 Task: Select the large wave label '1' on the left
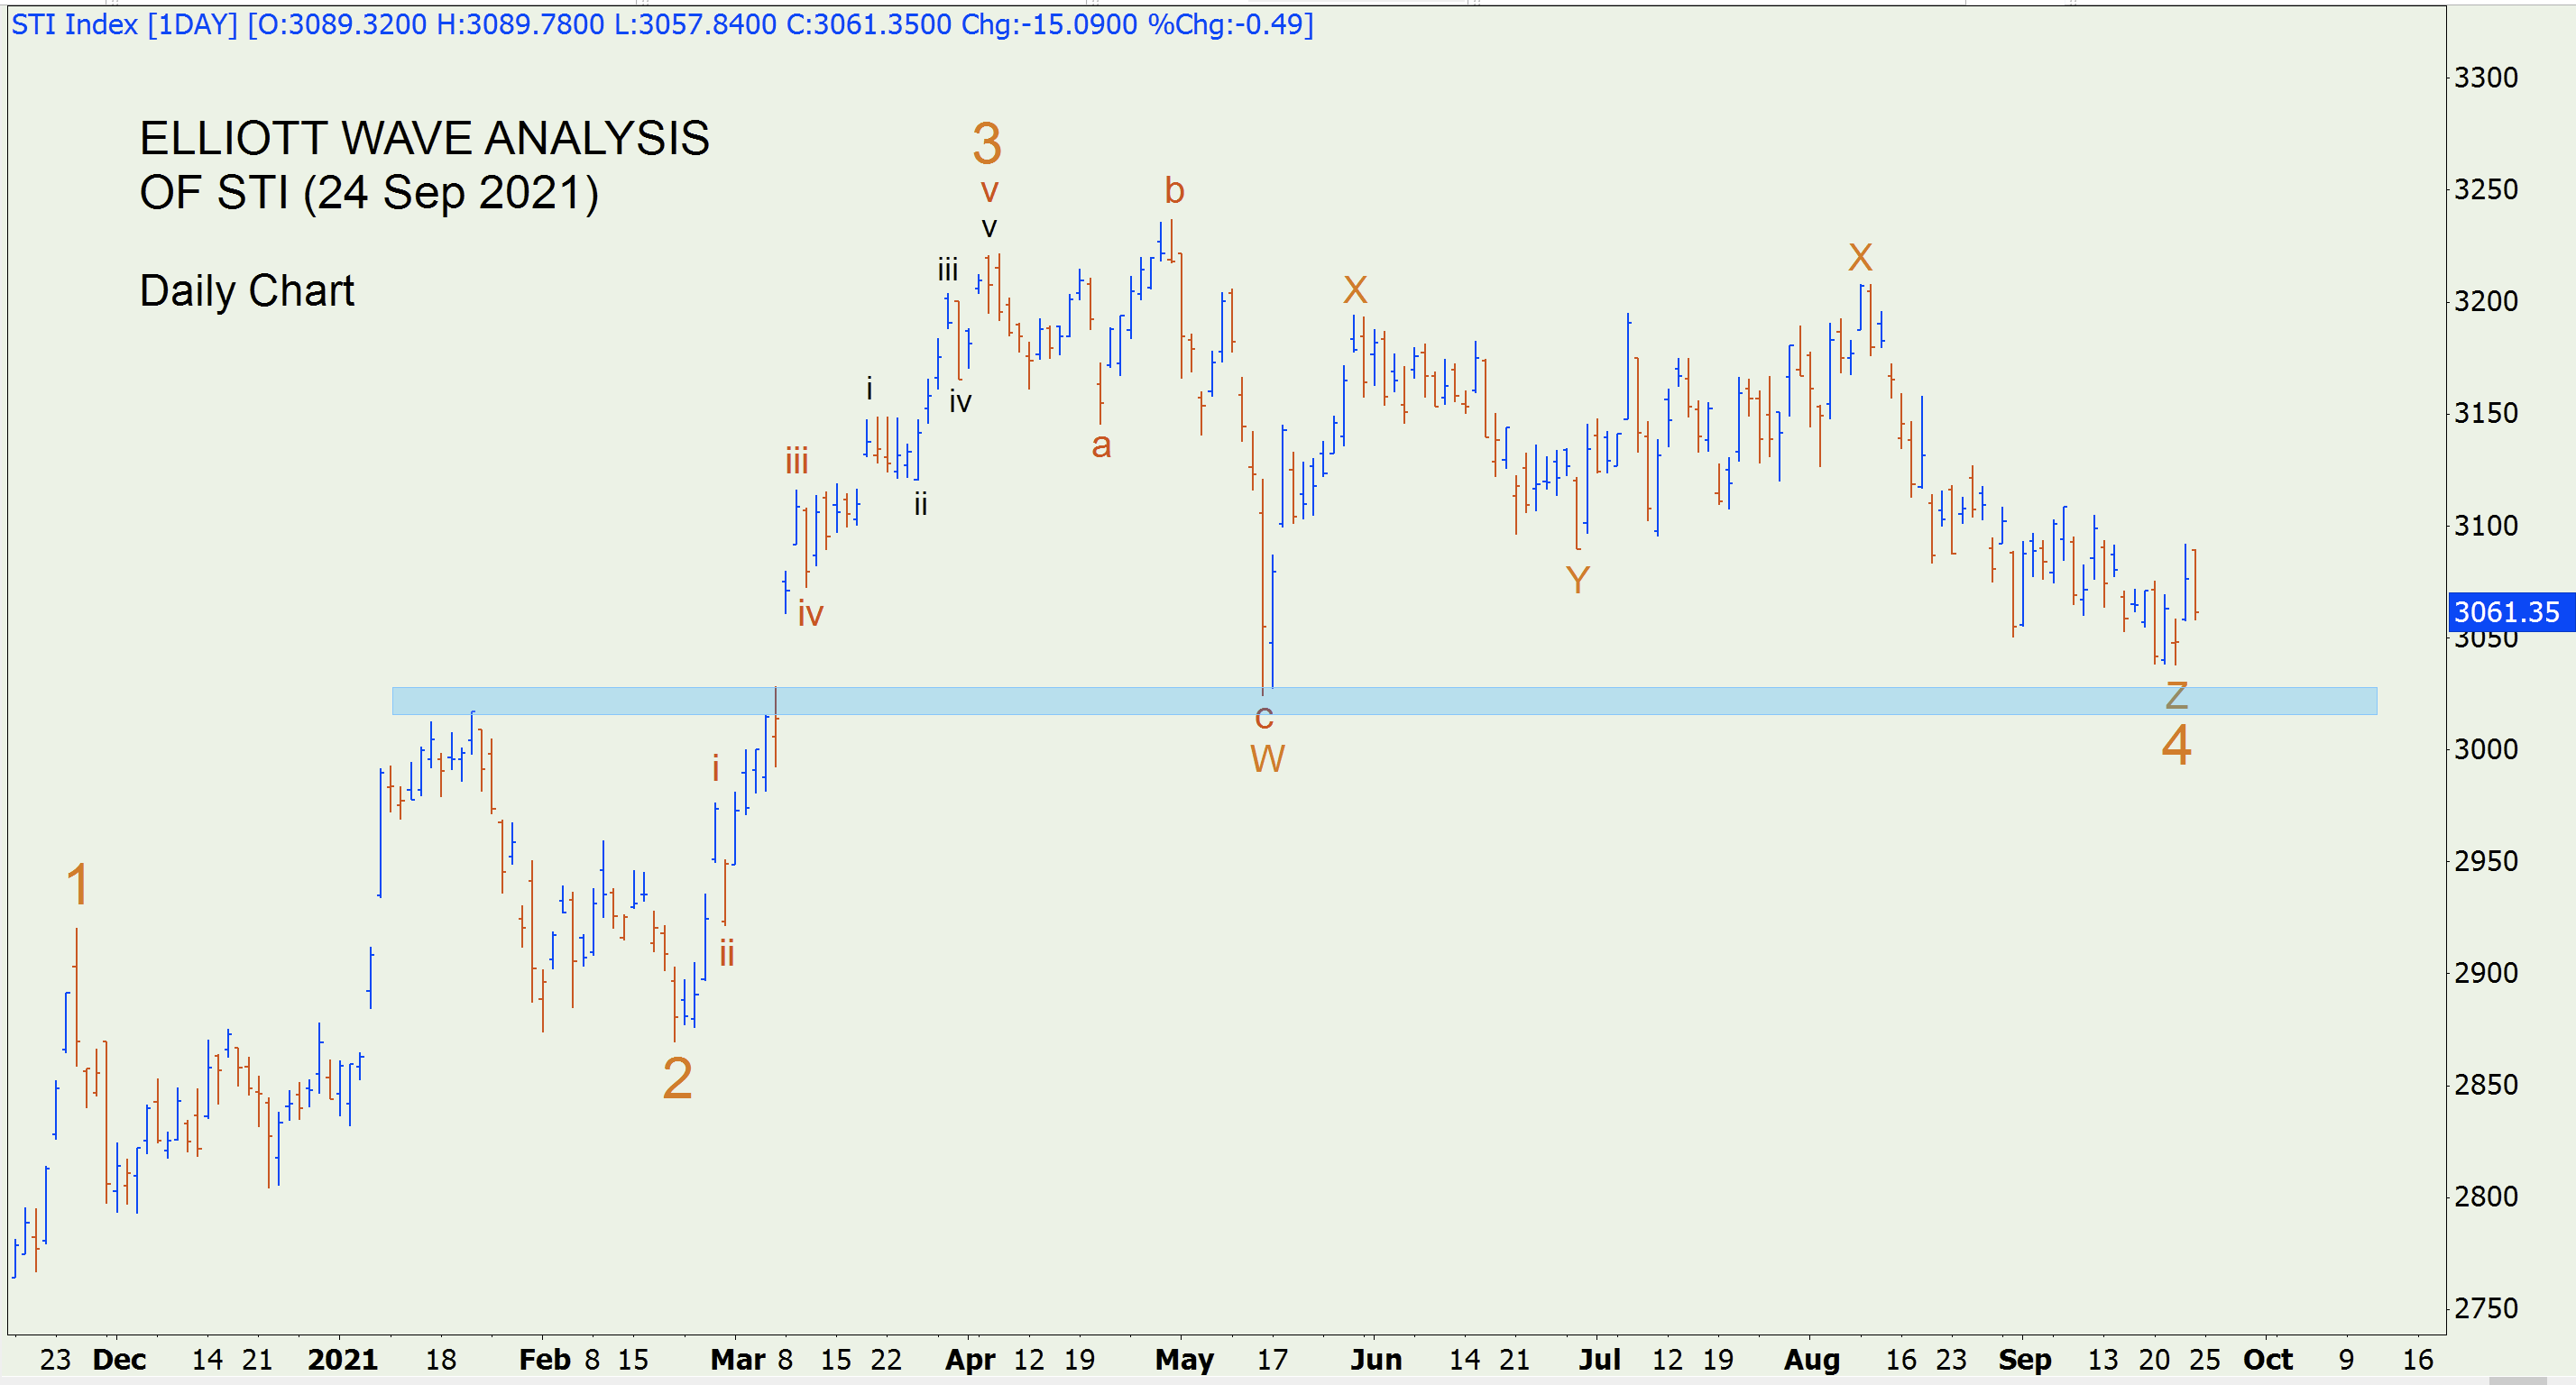78,885
